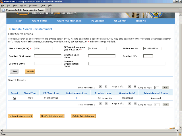Screen dimensions: 182x136
Task: Go to first page in bottom pagination
Action: [100, 104]
